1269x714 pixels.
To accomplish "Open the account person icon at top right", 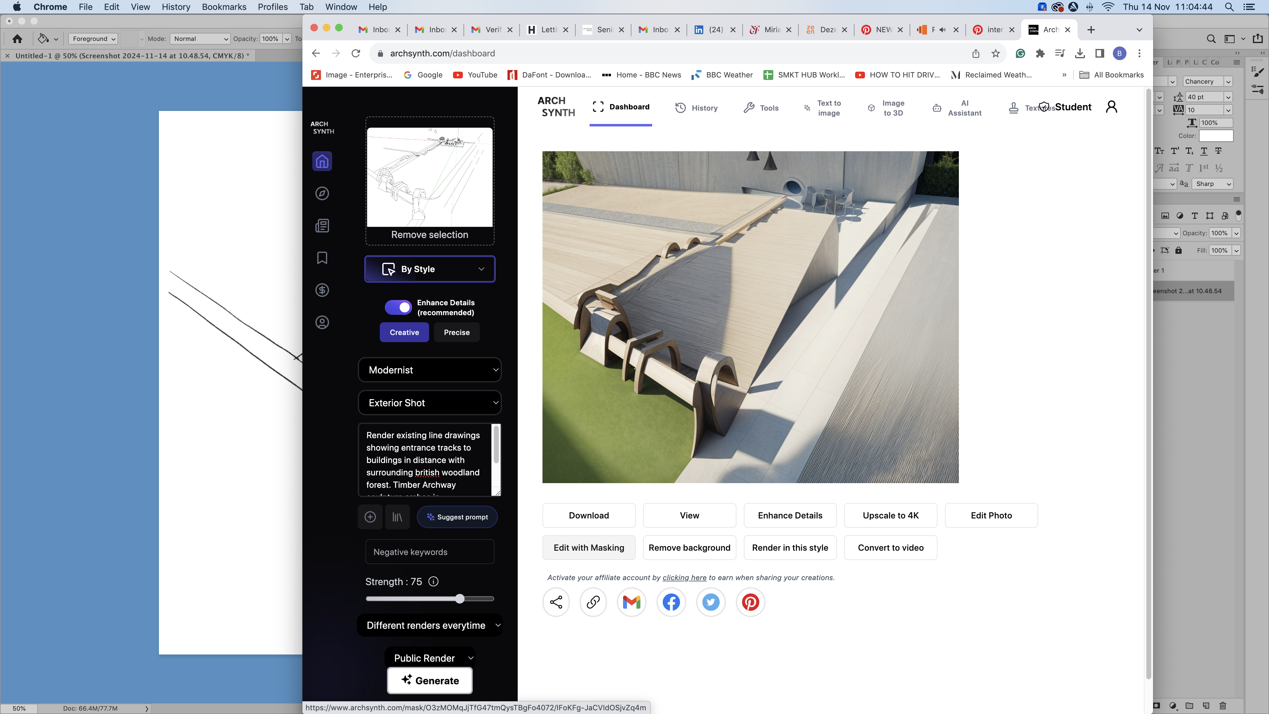I will click(1111, 107).
